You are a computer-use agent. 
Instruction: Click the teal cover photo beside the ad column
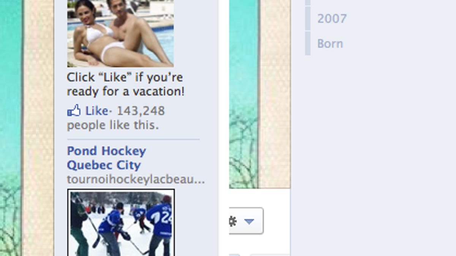click(x=244, y=94)
